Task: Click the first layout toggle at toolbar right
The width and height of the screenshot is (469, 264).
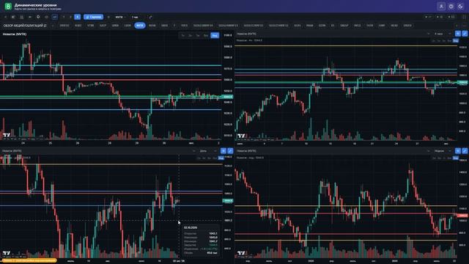Action: pyautogui.click(x=429, y=17)
